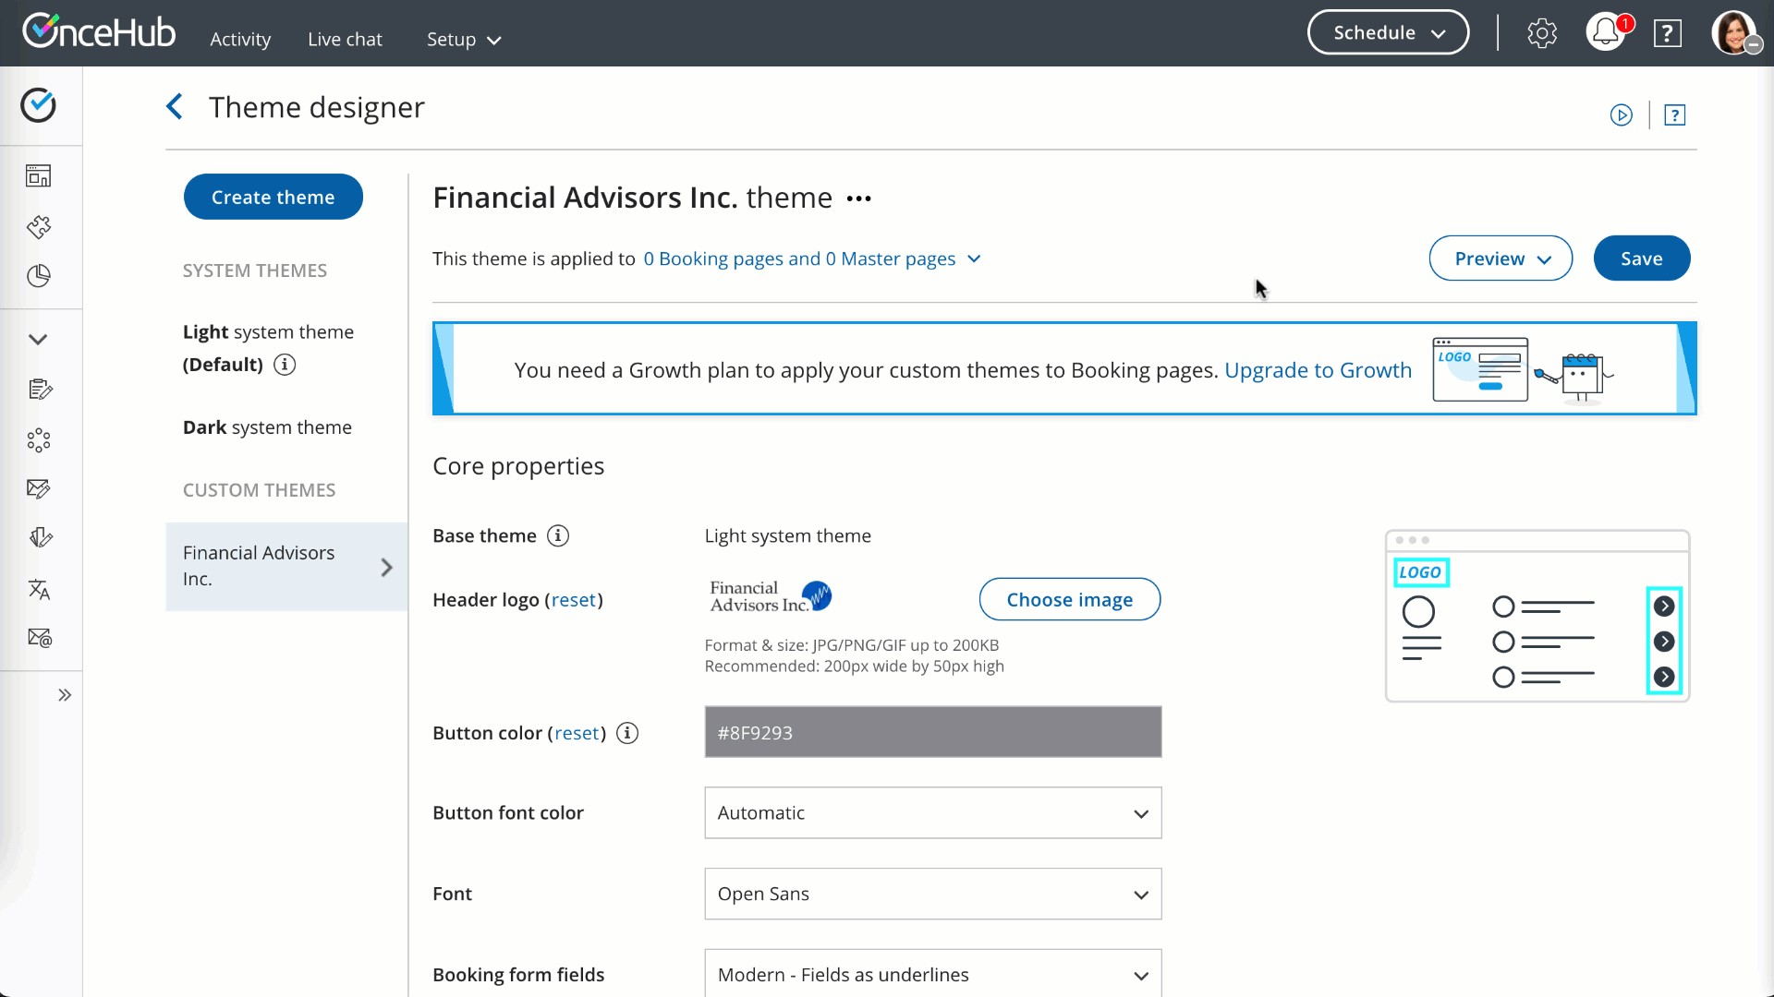Open the top bar help question icon
This screenshot has height=997, width=1774.
coord(1668,33)
